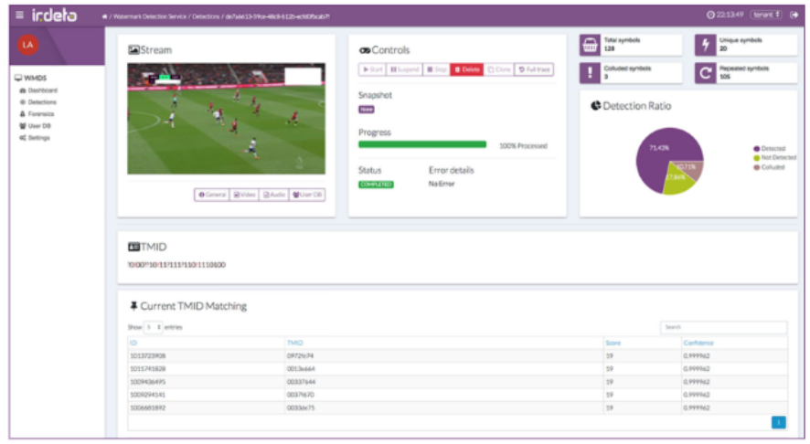Open the tenant selector dropdown
This screenshot has width=810, height=444.
click(766, 16)
